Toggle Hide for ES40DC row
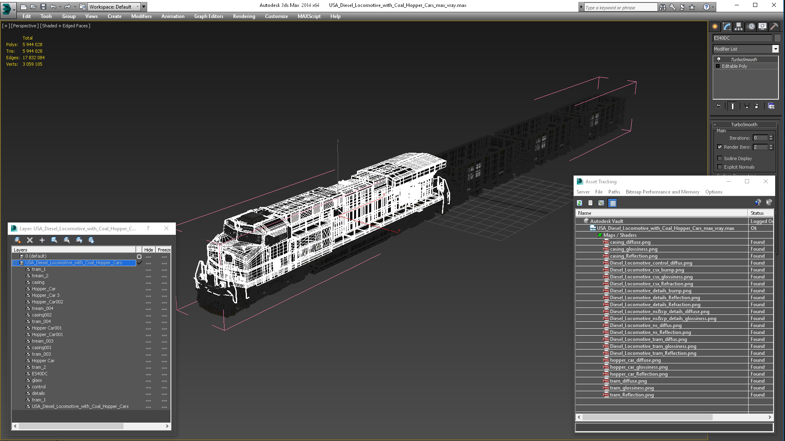 pos(148,374)
